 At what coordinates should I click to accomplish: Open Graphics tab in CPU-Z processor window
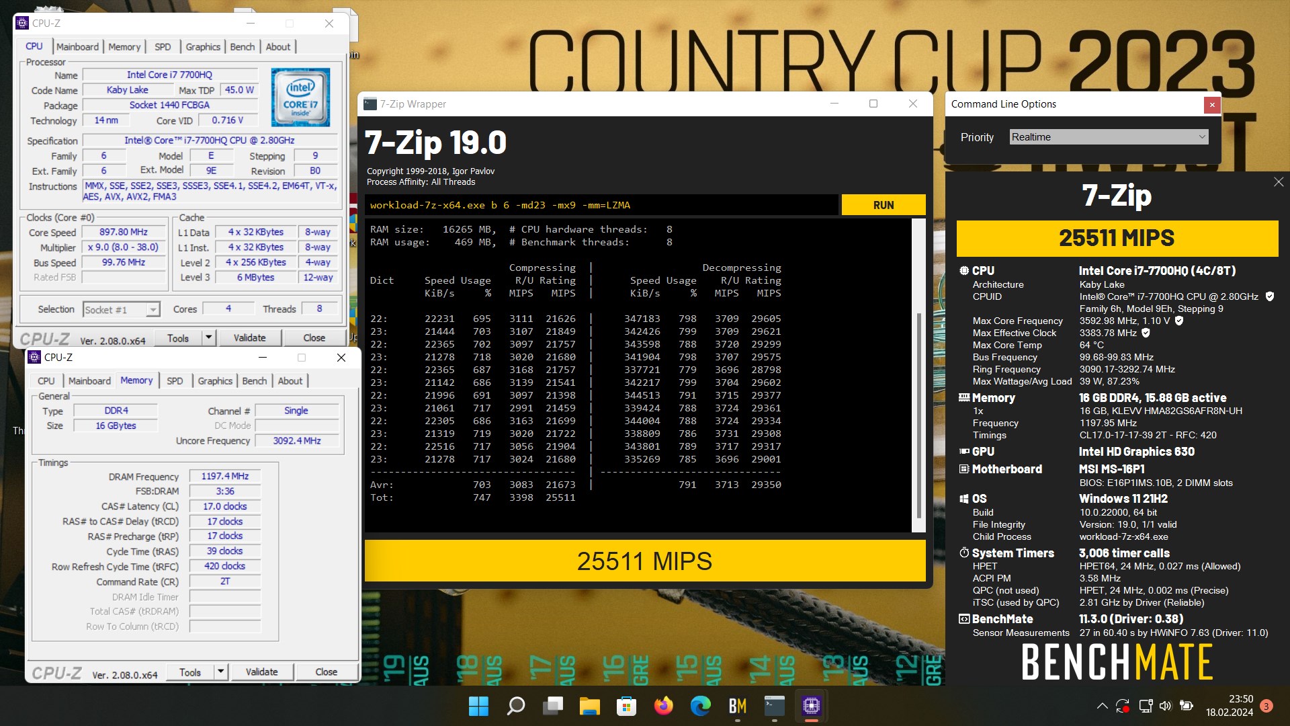click(203, 46)
